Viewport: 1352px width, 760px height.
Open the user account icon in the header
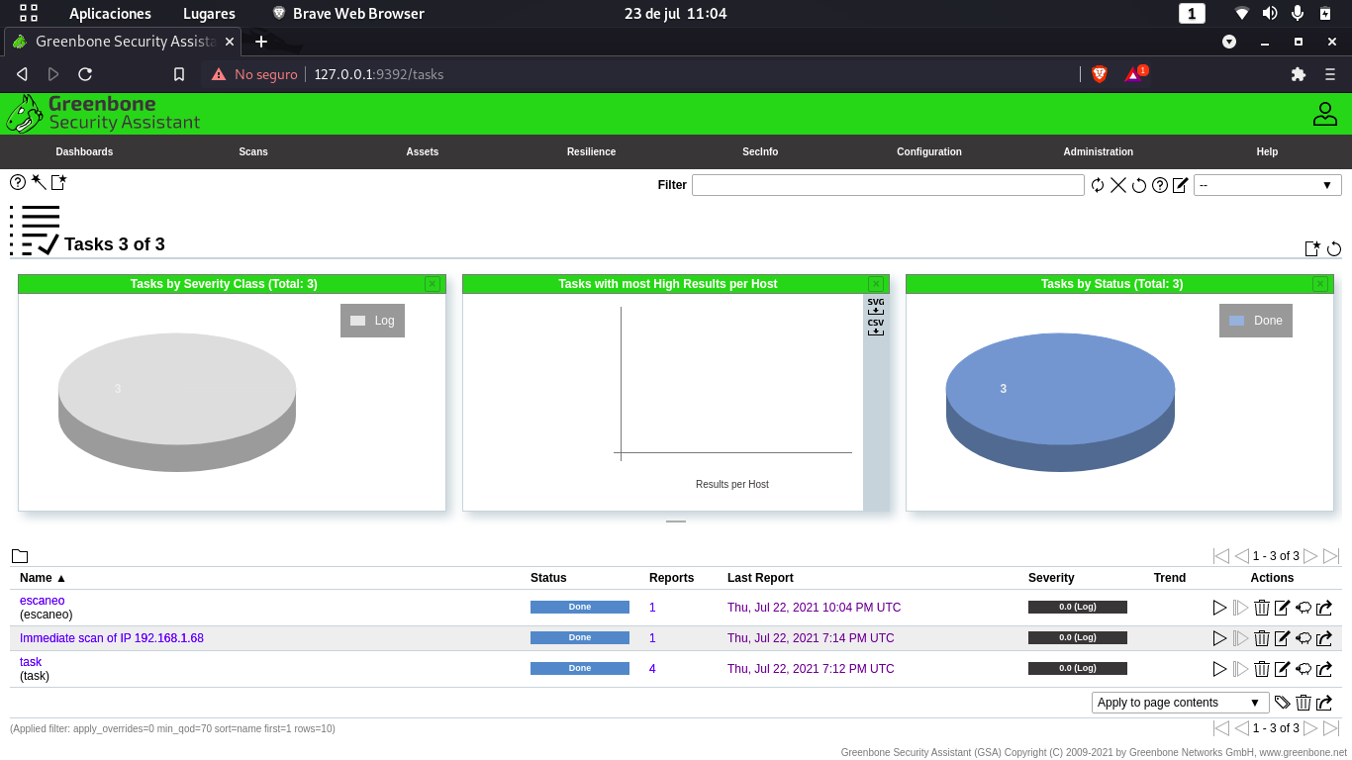pos(1325,114)
